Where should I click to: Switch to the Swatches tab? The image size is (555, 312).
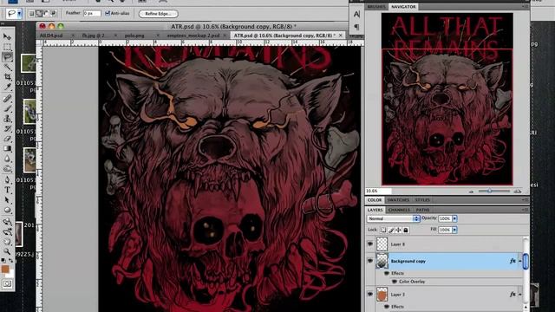[398, 200]
